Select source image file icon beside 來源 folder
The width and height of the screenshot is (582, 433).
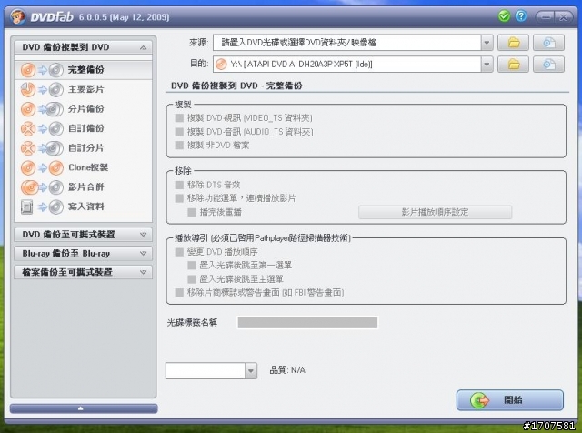548,43
